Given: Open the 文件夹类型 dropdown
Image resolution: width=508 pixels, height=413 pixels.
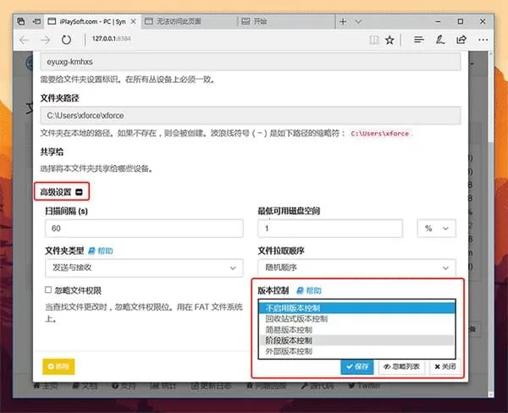Looking at the screenshot, I should [143, 268].
